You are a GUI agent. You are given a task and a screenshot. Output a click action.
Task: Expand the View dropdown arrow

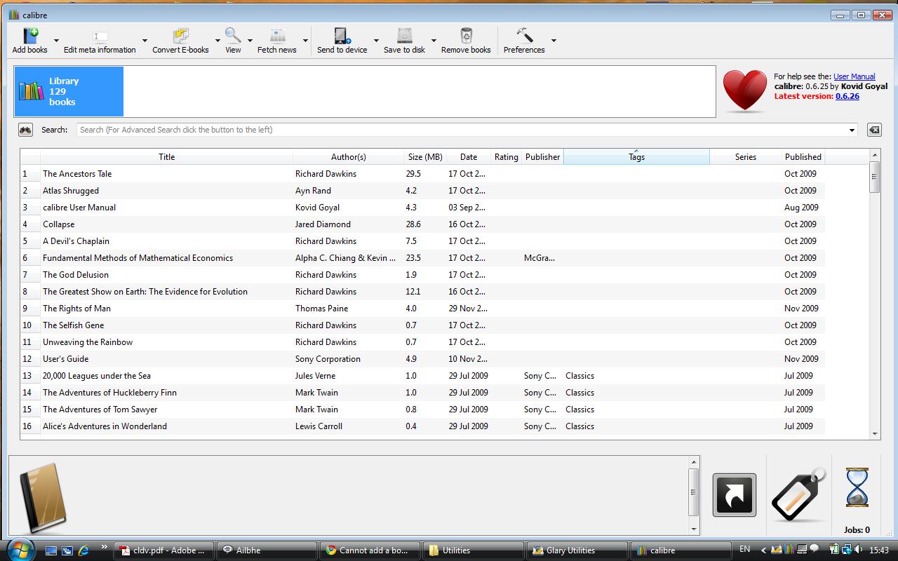coord(250,41)
